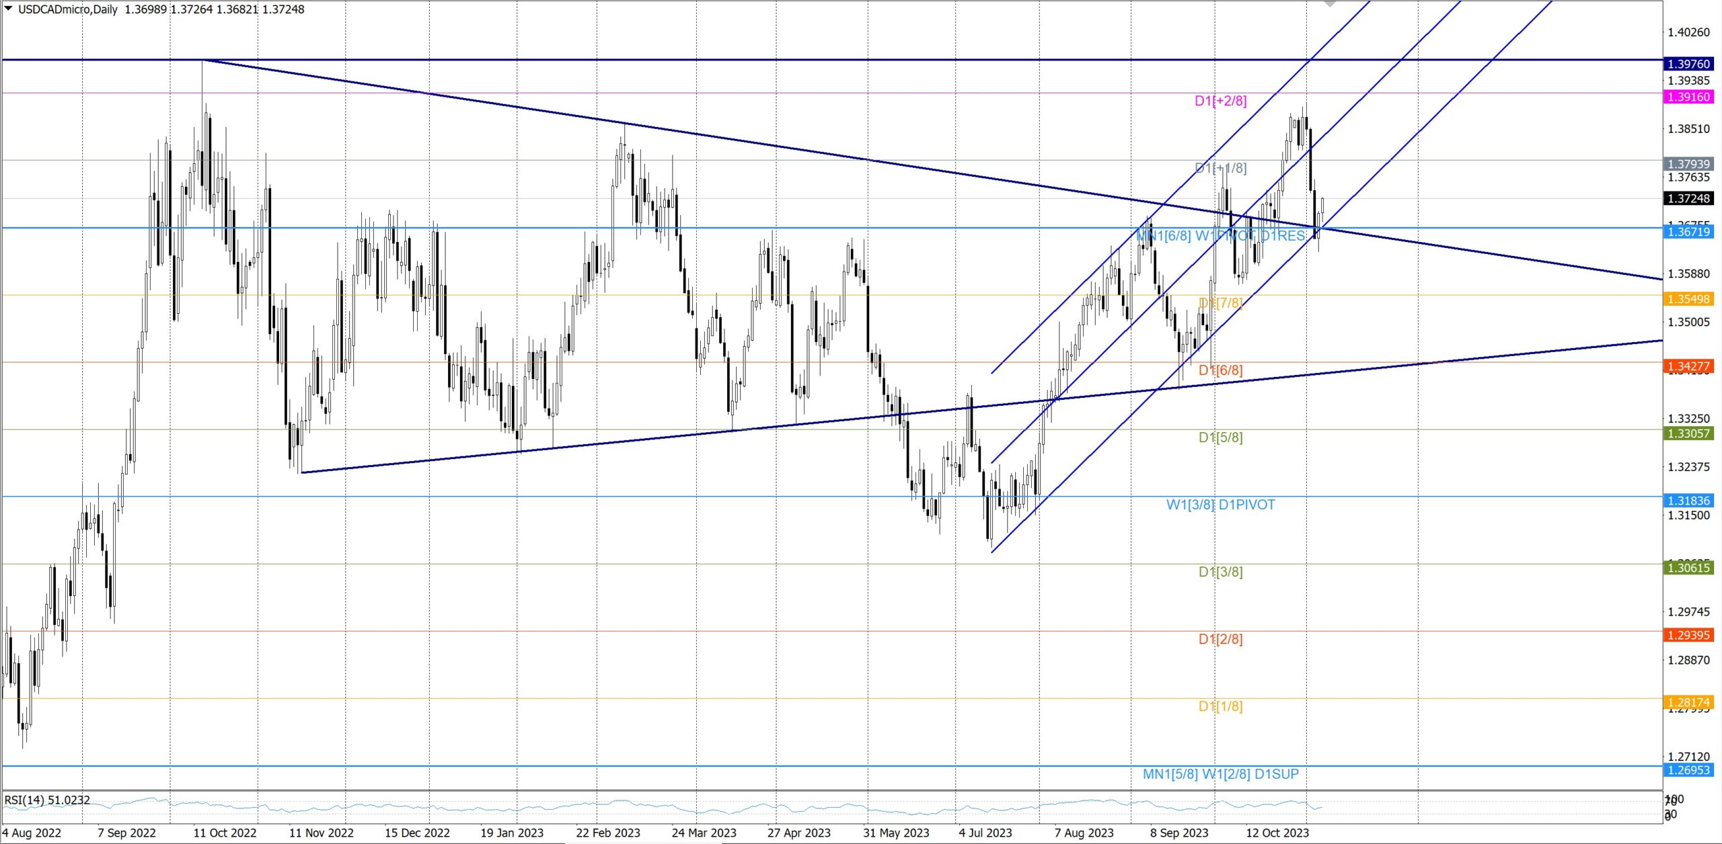The width and height of the screenshot is (1722, 844).
Task: Select the 1.39760 dark blue price tag
Action: (1688, 64)
